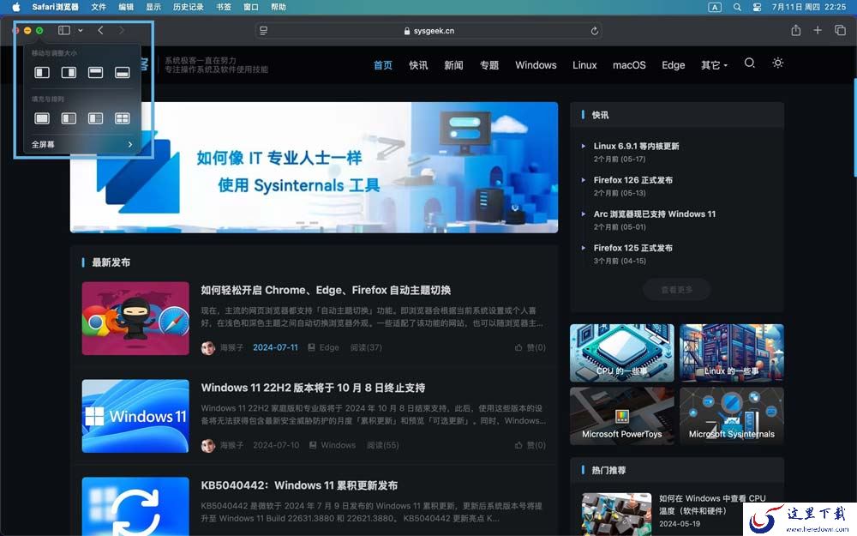Go back to the previous page

[100, 31]
